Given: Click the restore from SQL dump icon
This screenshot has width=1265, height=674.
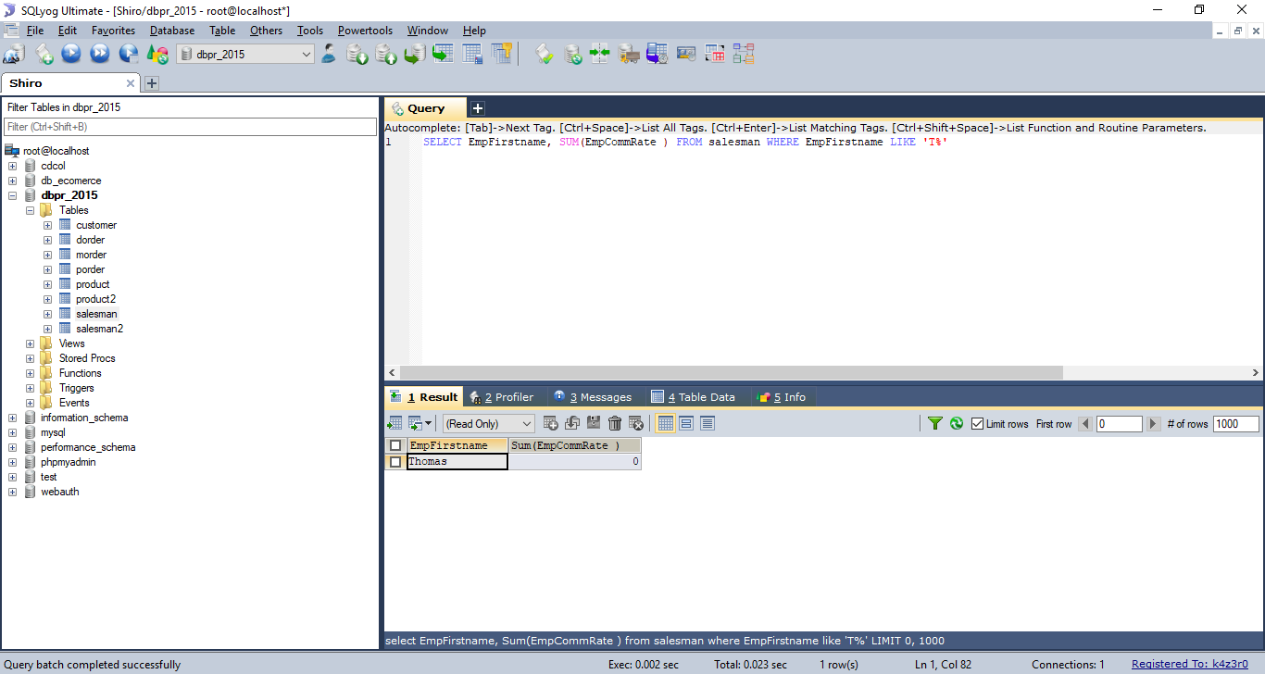Looking at the screenshot, I should tap(415, 54).
